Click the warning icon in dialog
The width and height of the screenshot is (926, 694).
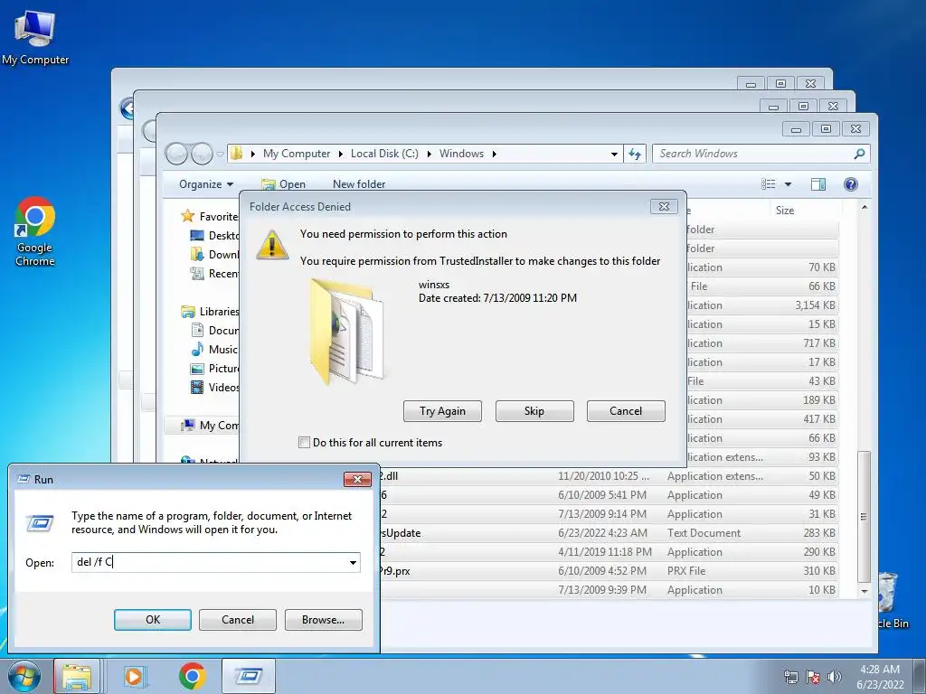[x=272, y=245]
